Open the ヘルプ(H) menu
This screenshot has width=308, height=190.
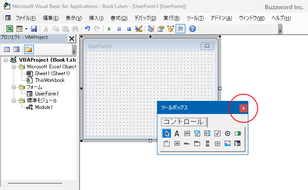(281, 18)
